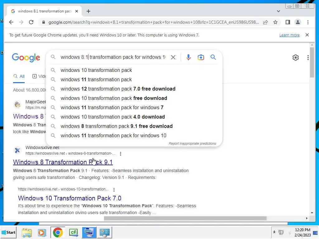Open Google quick settings gear
Screen dimensions: 319x239
point(295,58)
